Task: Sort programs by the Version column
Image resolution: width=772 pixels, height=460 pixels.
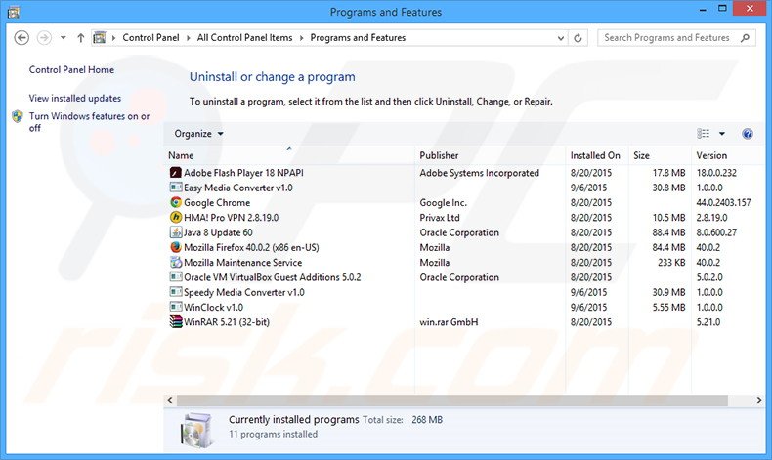Action: (728, 155)
